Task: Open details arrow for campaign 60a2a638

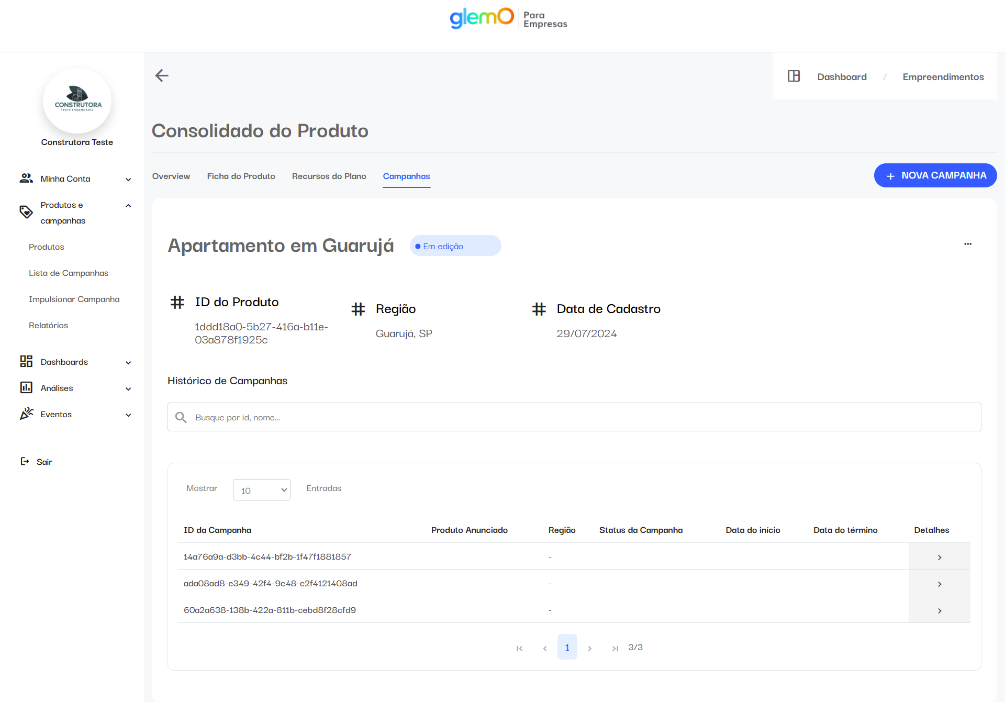Action: pos(939,610)
